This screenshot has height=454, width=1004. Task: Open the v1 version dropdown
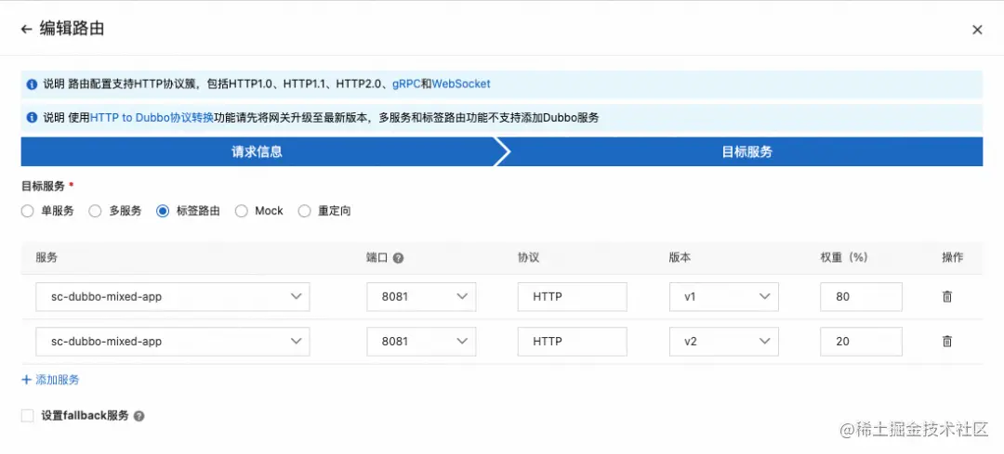[724, 297]
